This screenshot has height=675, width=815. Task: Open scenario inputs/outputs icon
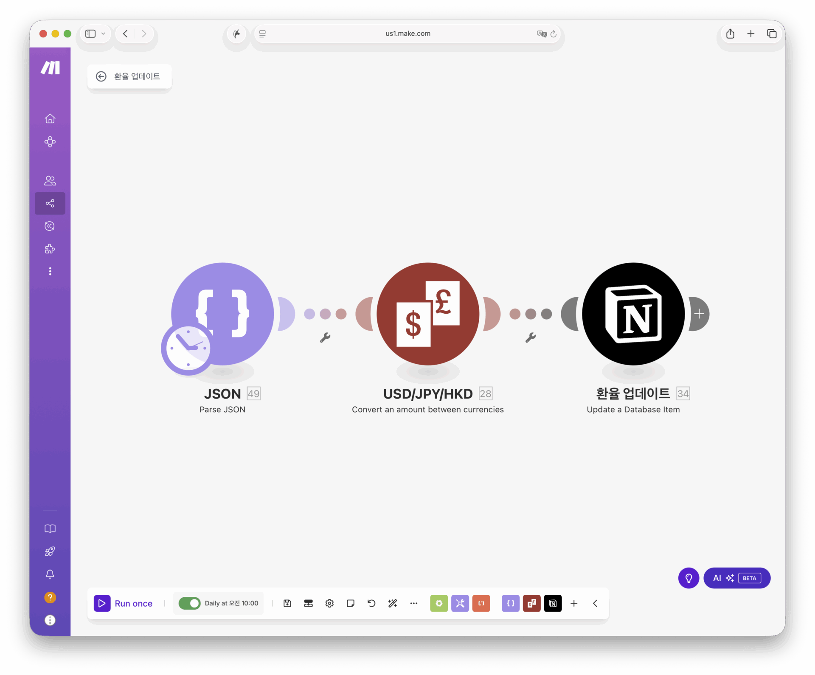click(309, 603)
